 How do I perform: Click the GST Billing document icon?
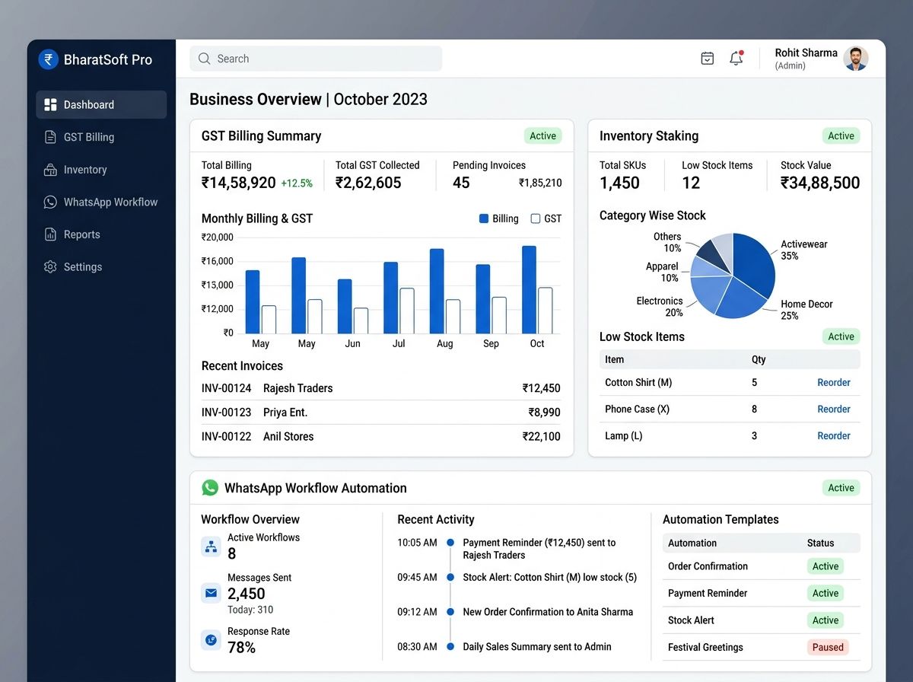(x=50, y=137)
